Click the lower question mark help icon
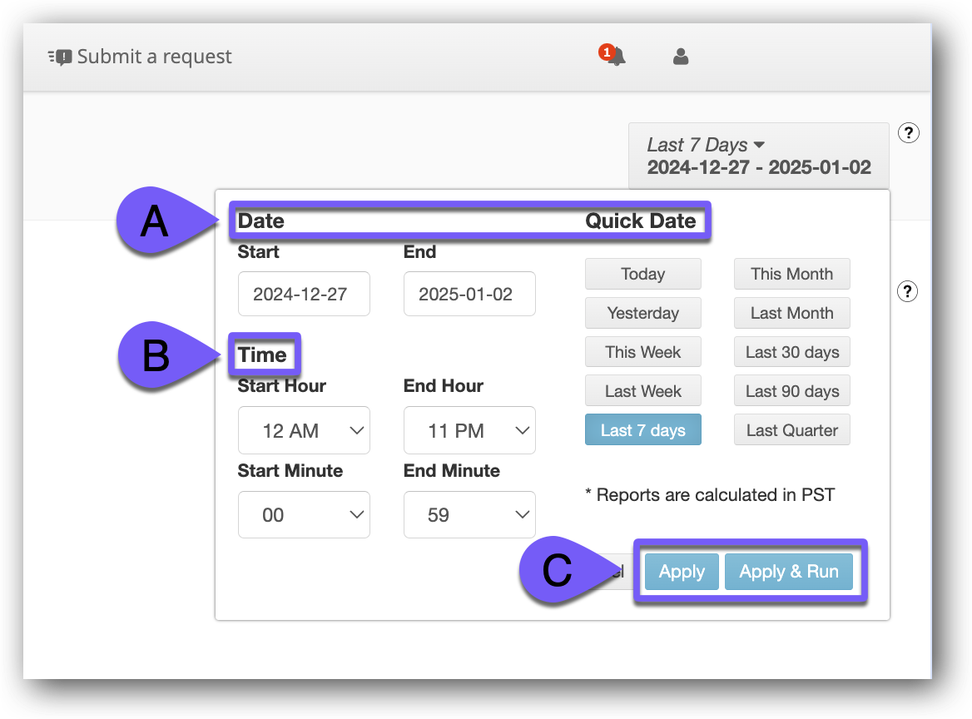Screen dimensions: 972x719 tap(909, 291)
